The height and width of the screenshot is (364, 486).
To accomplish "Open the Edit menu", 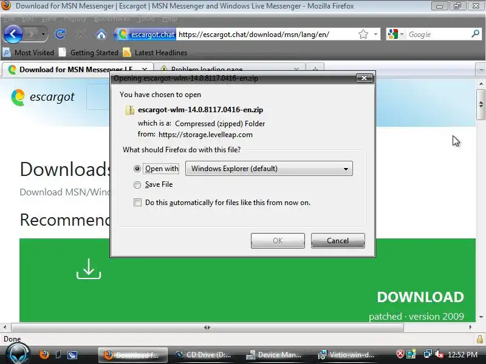I will 28,18.
